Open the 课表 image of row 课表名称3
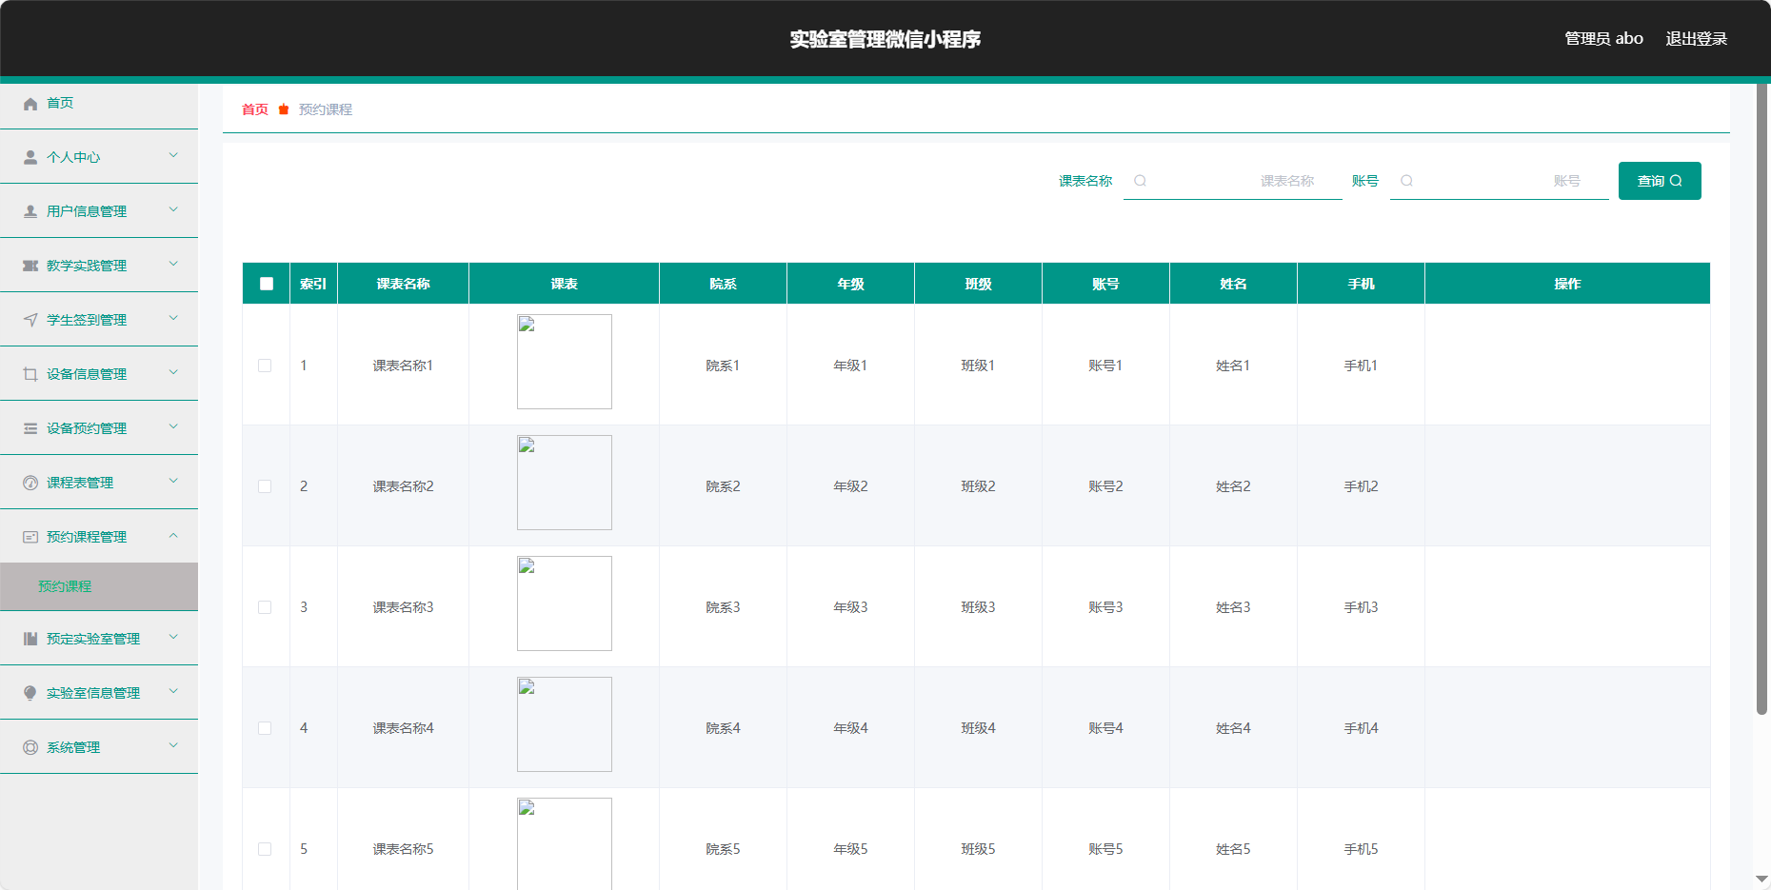Viewport: 1771px width, 890px height. [565, 603]
